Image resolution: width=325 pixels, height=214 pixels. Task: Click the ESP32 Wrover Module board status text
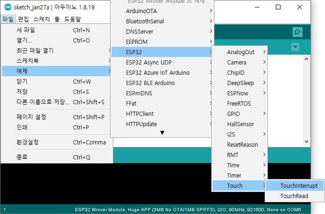coord(188,209)
